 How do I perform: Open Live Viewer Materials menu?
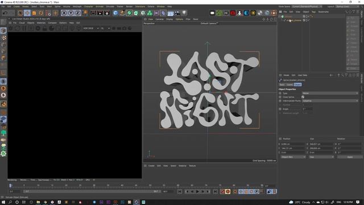click(41, 23)
